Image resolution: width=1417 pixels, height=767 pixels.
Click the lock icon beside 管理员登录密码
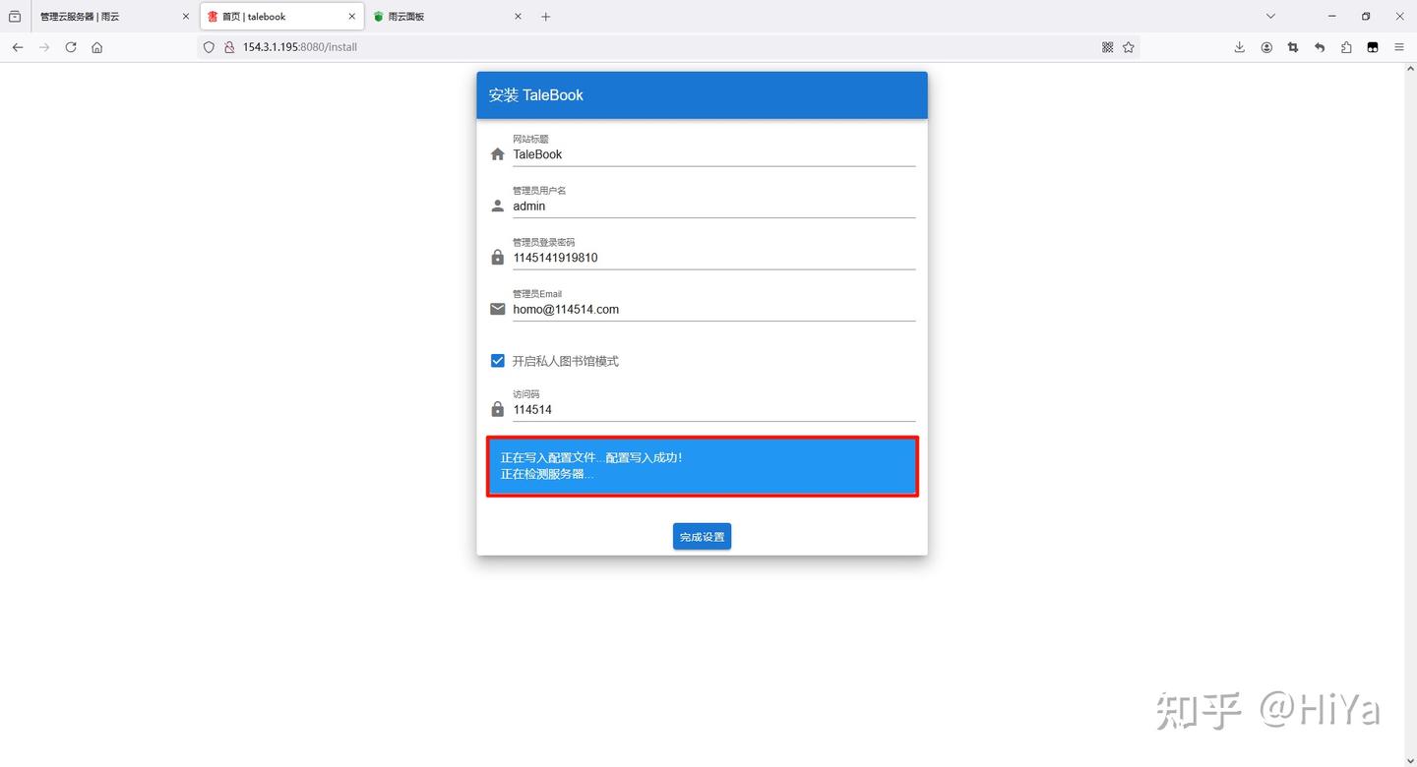(x=498, y=258)
